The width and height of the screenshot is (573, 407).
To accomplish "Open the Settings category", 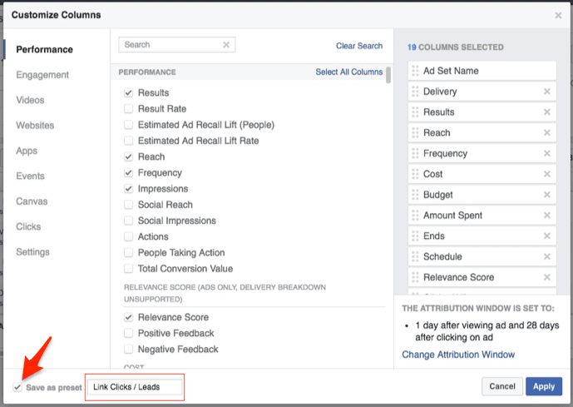I will click(33, 252).
